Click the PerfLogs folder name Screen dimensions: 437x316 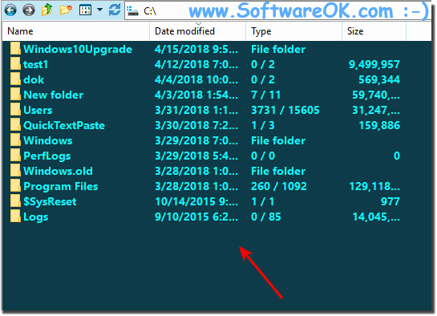click(47, 156)
